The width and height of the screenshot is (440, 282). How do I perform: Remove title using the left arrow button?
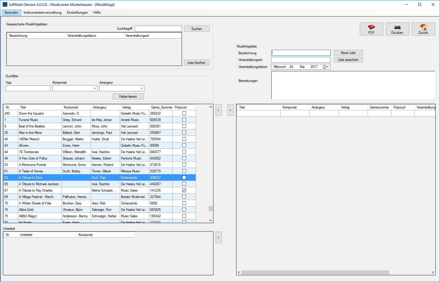pos(230,110)
